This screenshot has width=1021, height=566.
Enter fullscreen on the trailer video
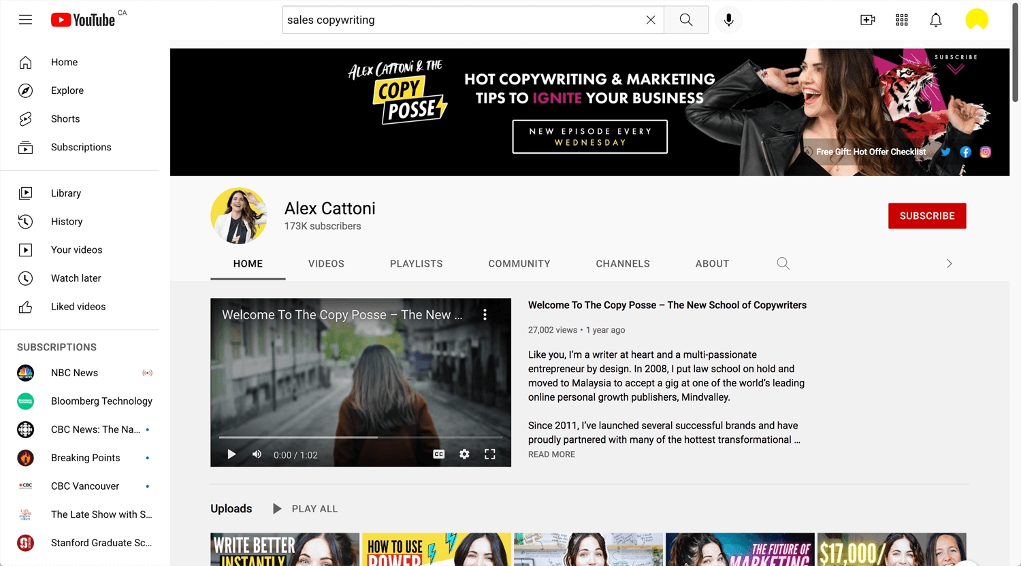pyautogui.click(x=490, y=454)
